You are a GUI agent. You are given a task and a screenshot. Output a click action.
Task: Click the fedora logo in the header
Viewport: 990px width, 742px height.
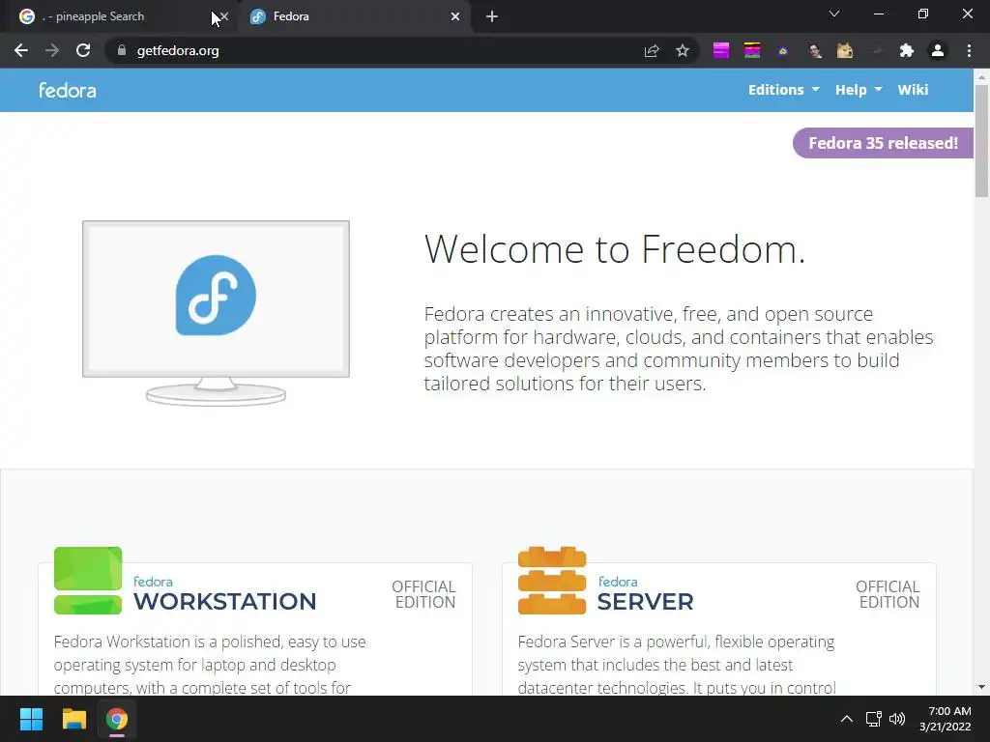pyautogui.click(x=68, y=90)
